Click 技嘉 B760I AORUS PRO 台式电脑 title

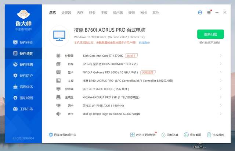click(109, 30)
